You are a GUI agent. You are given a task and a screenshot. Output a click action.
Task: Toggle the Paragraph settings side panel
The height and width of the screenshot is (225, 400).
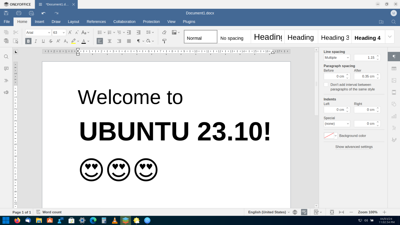[x=394, y=56]
